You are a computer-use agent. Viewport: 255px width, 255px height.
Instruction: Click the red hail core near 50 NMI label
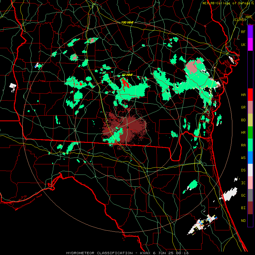point(125,83)
